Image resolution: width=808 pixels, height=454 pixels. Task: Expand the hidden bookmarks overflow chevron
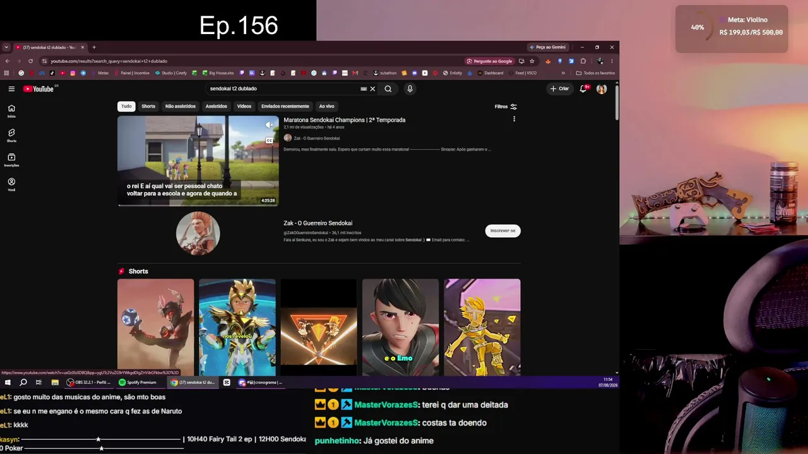(563, 73)
